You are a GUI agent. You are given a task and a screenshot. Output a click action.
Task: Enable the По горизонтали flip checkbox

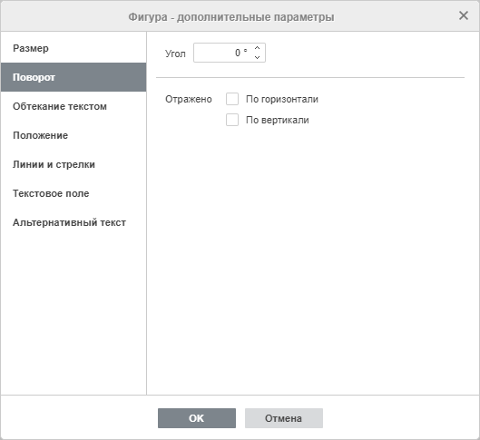[232, 99]
